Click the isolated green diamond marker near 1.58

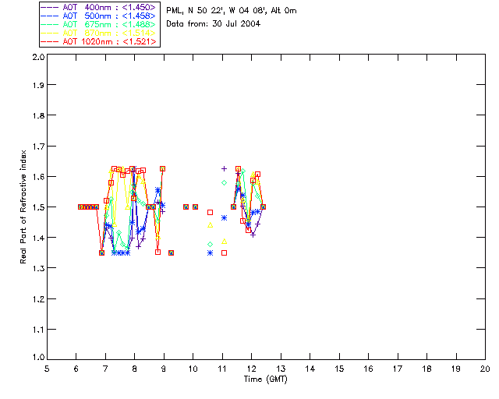click(224, 182)
